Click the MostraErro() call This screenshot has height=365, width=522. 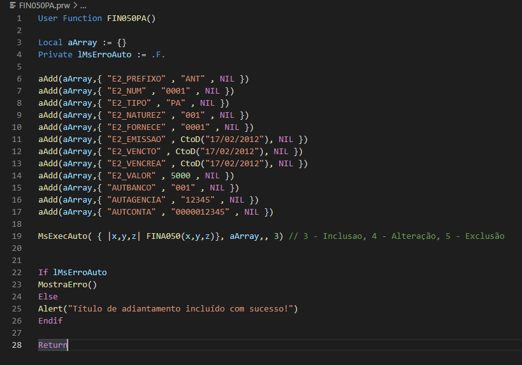[68, 285]
